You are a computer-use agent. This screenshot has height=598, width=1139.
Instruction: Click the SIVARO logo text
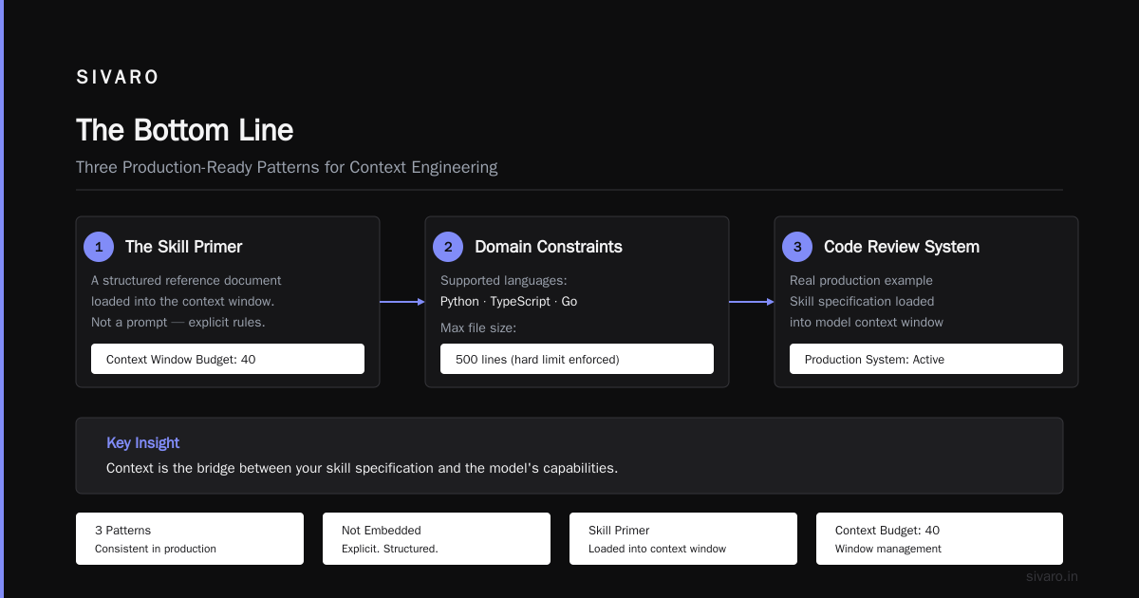point(118,78)
